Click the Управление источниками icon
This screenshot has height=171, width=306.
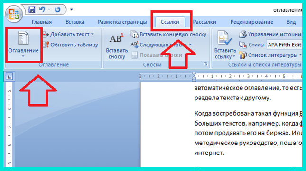pos(243,35)
